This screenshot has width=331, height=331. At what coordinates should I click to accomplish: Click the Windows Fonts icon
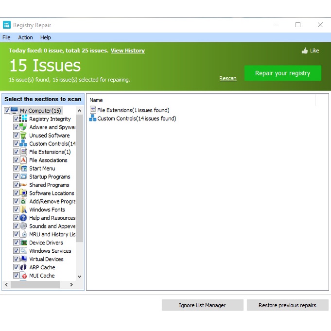click(23, 210)
